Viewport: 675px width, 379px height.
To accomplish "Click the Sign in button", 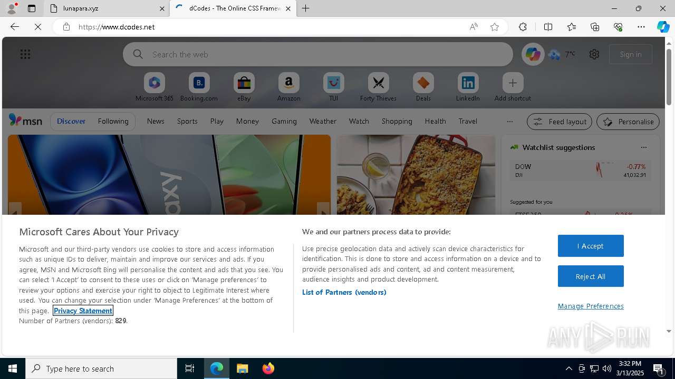I will (631, 54).
